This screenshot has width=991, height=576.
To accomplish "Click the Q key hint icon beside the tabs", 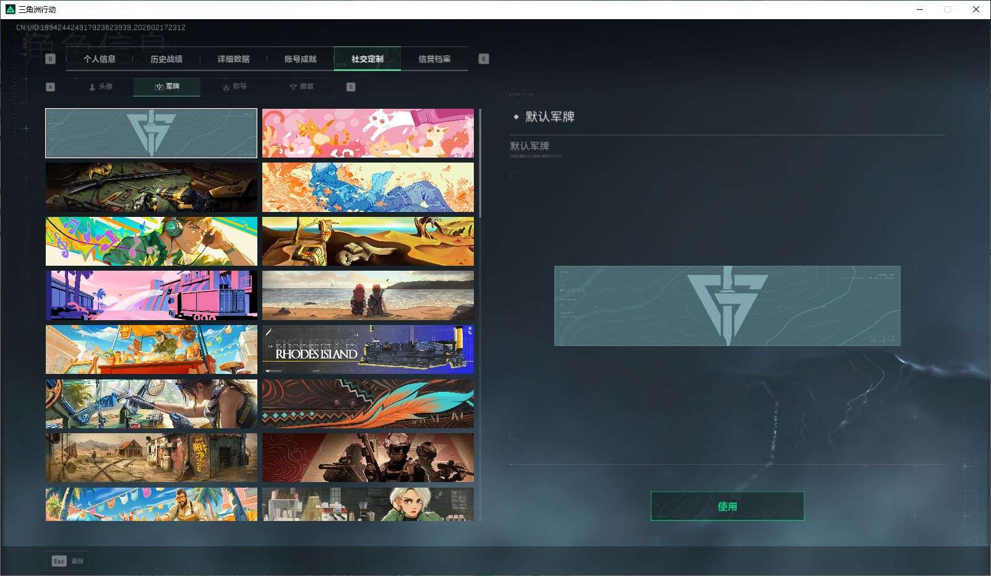I will (51, 59).
